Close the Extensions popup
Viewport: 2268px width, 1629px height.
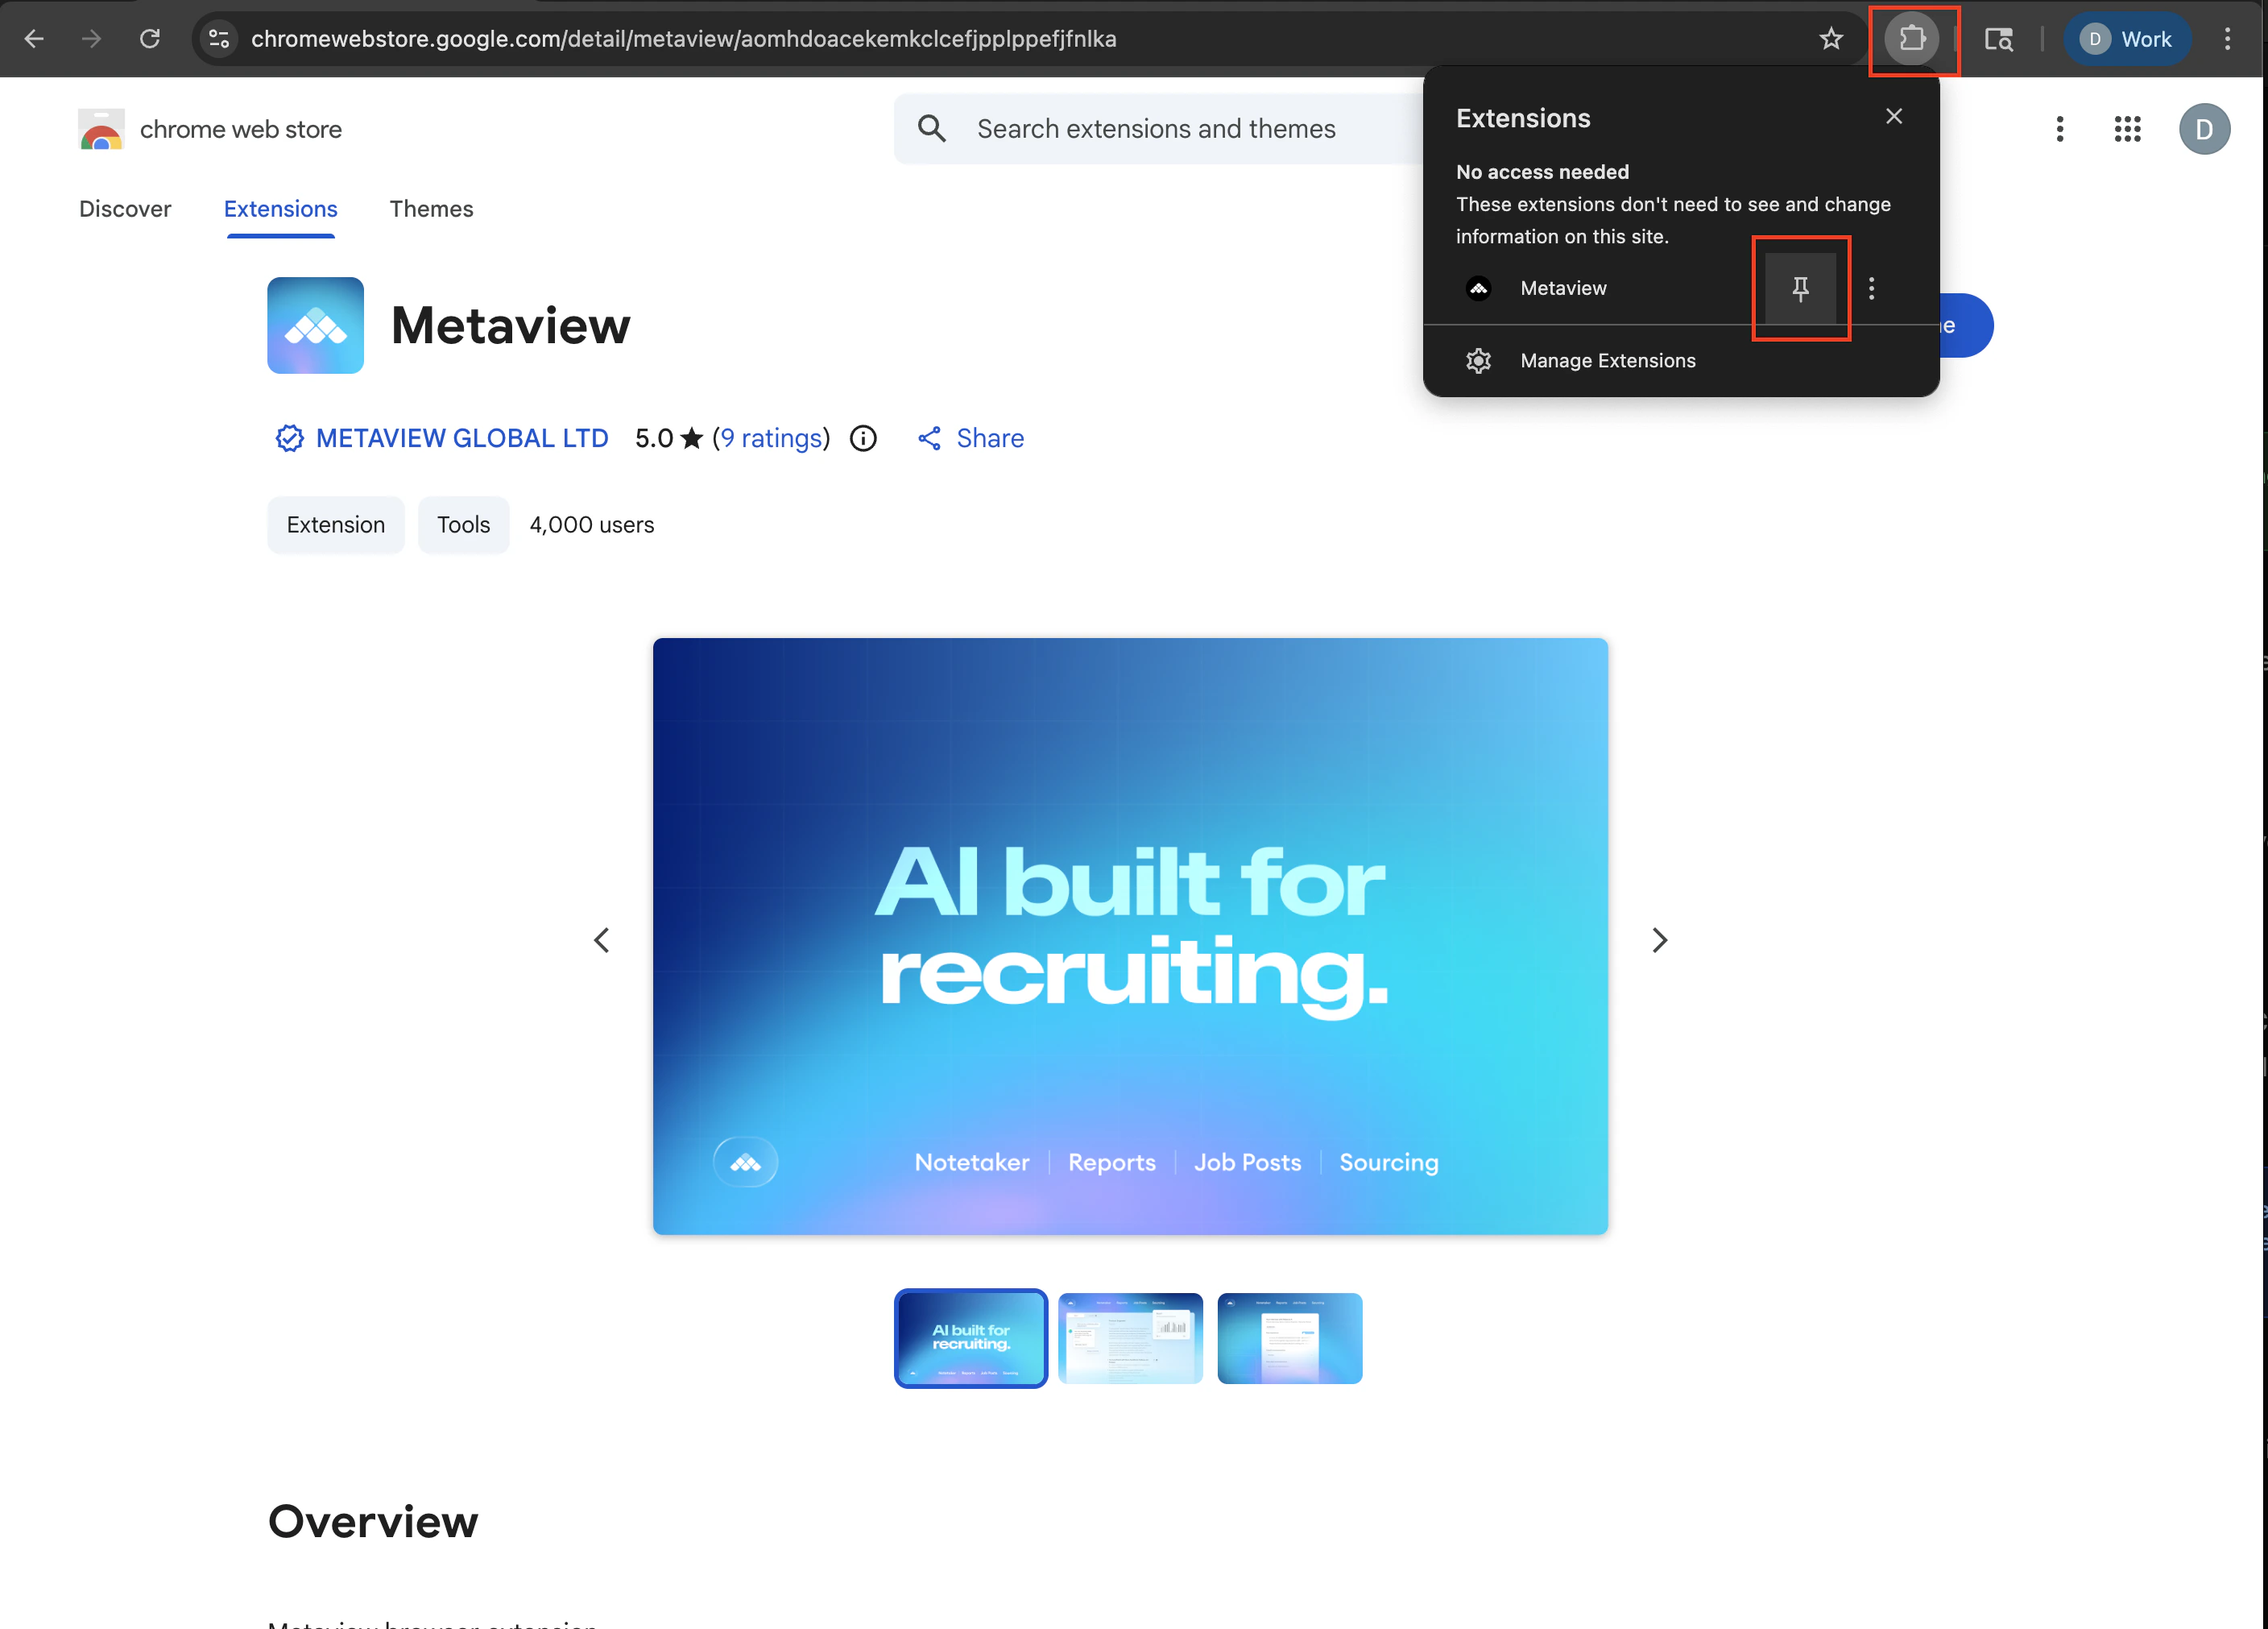(x=1893, y=117)
